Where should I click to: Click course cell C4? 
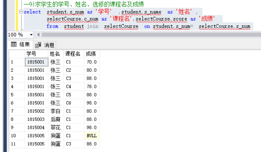pyautogui.click(x=74, y=86)
